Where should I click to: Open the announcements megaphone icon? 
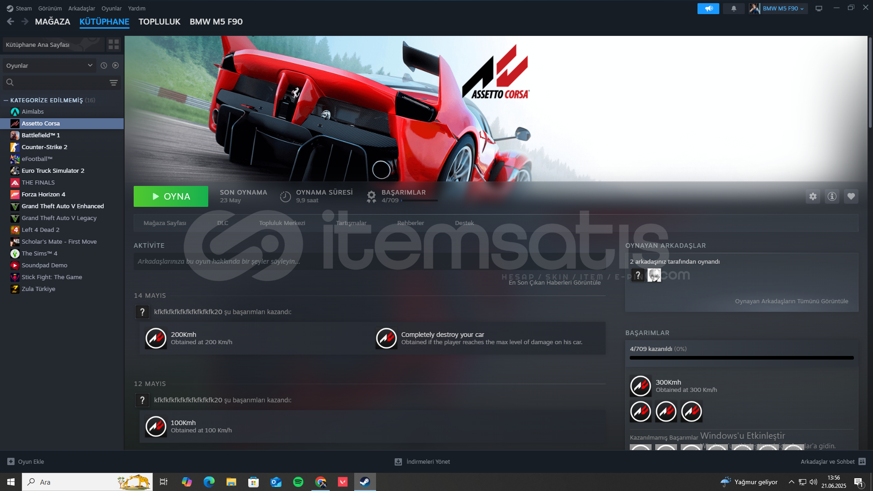[x=708, y=9]
